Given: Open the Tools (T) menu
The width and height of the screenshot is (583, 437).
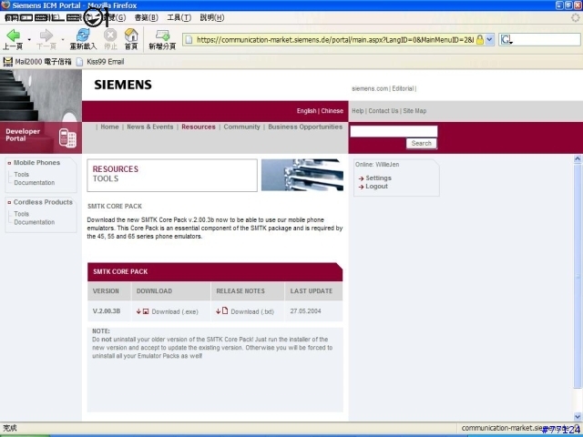Looking at the screenshot, I should click(179, 17).
